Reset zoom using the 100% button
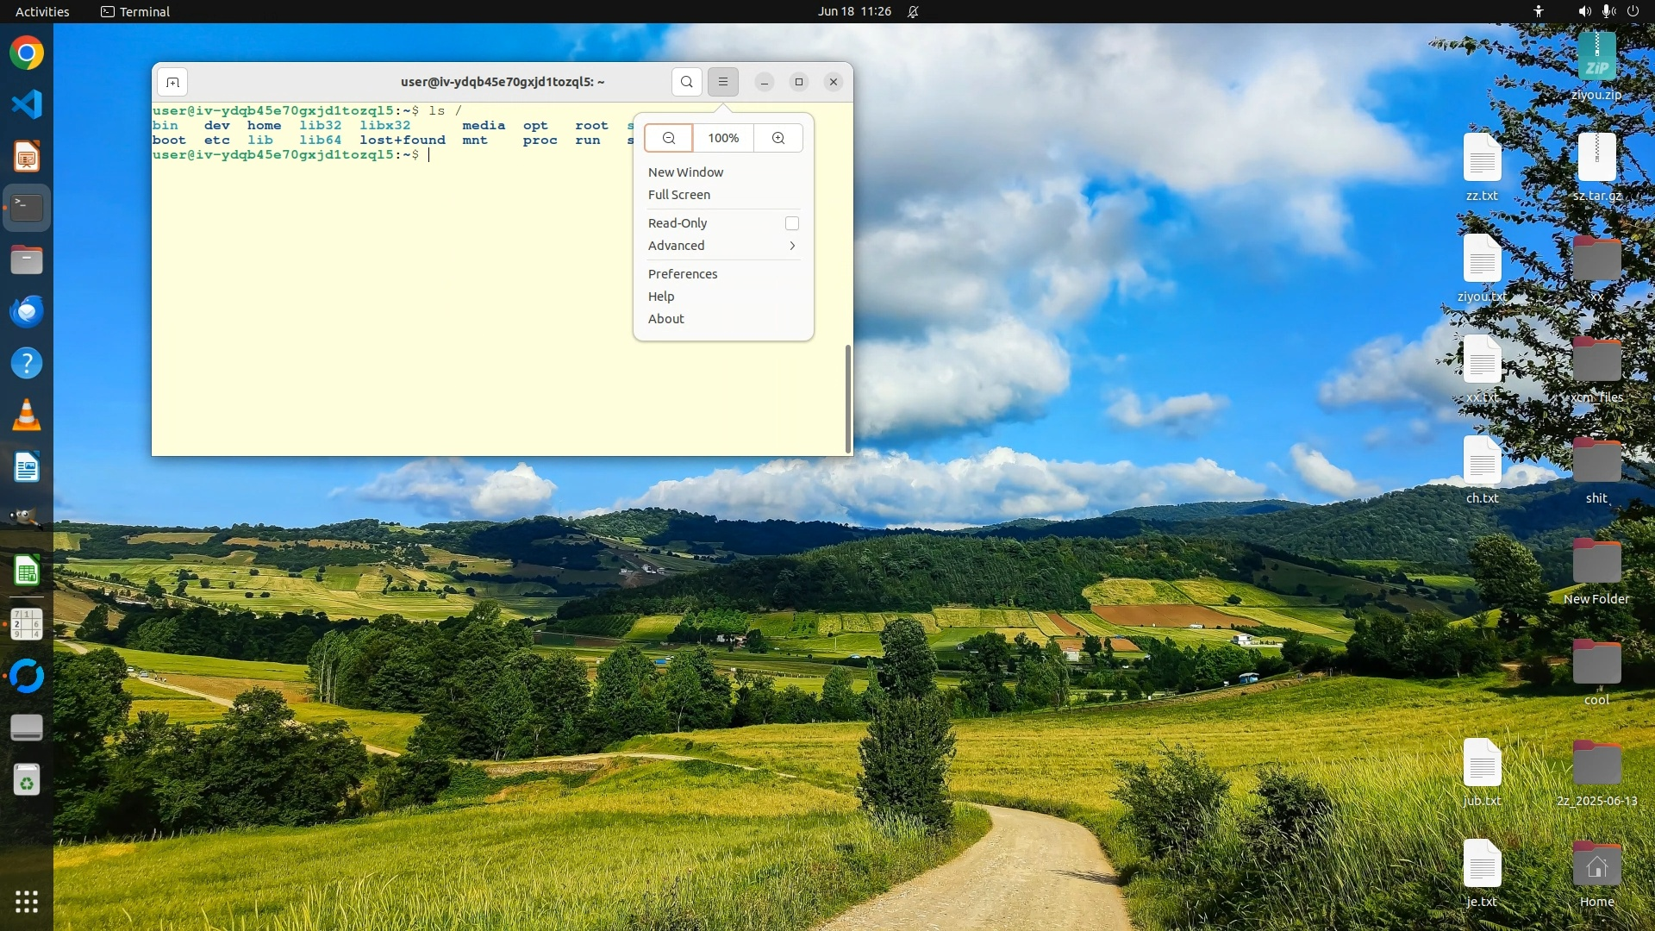The image size is (1655, 931). point(723,138)
